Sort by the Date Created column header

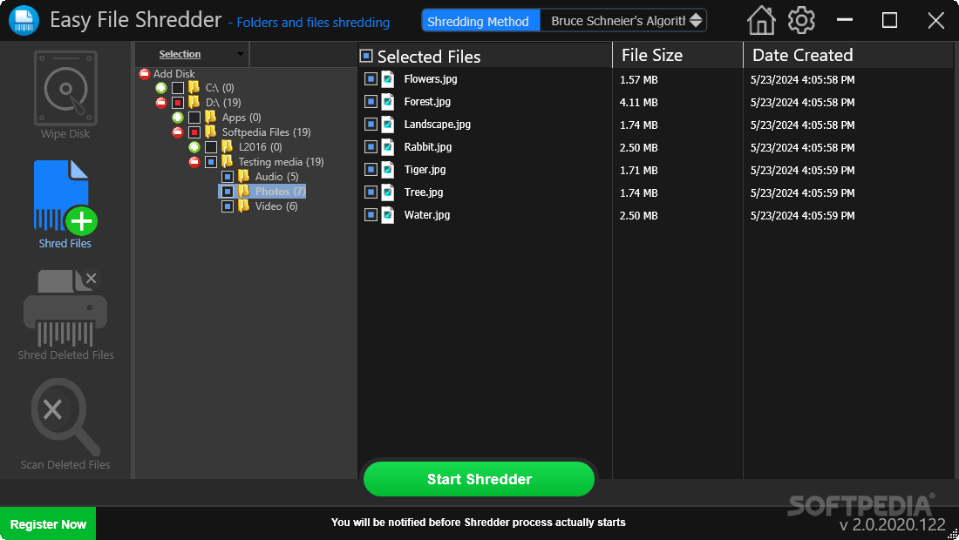(802, 55)
